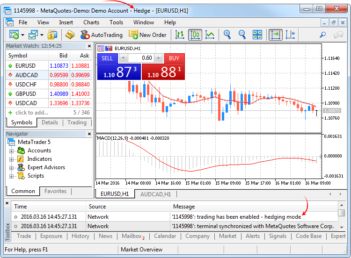Toggle the chart shift icon
The width and height of the screenshot is (351, 258).
(x=290, y=35)
